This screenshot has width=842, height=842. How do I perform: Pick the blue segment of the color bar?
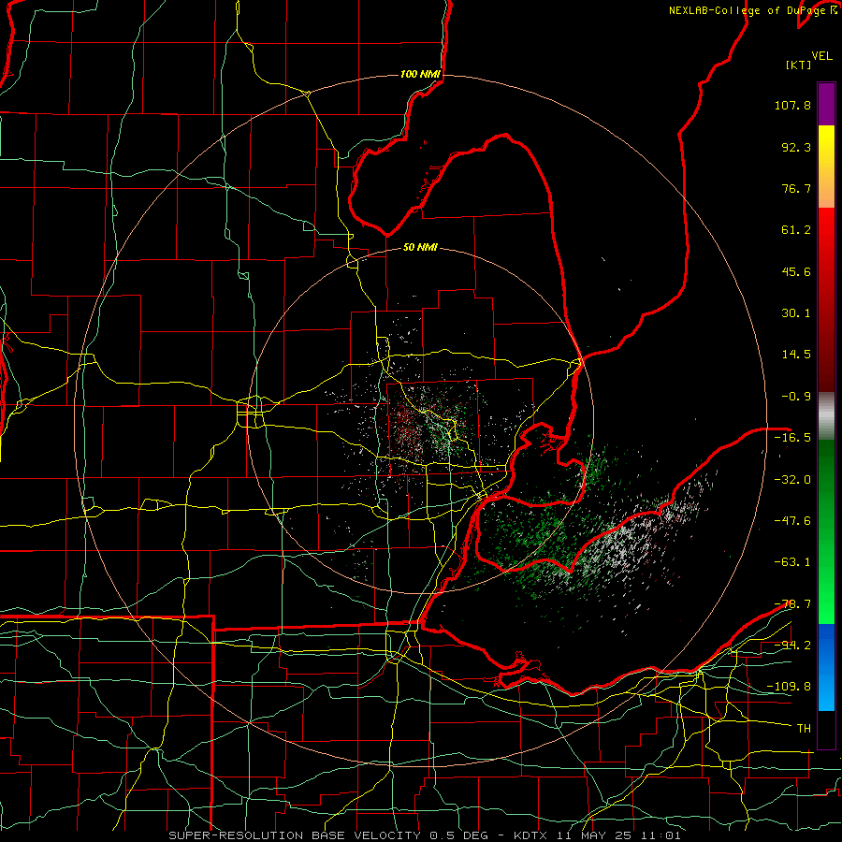826,667
